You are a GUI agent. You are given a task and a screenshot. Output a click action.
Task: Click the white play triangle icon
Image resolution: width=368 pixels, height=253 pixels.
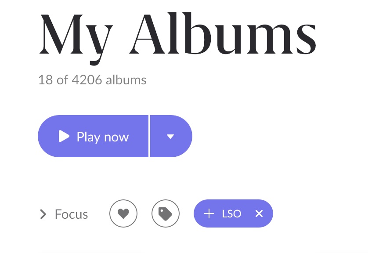(64, 136)
